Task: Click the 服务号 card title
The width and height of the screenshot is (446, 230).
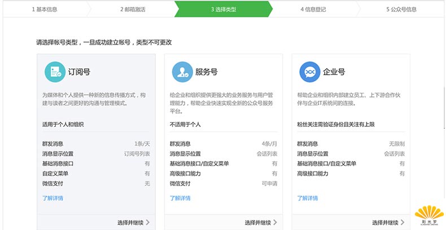Action: [x=206, y=72]
